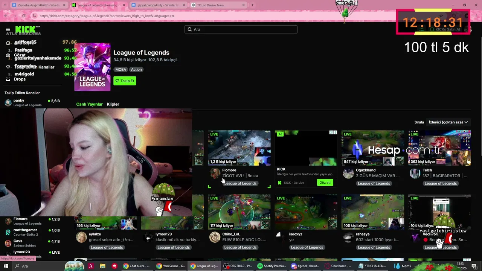Screen dimensions: 482x271
Task: Click the magnifier icon in the Kick search box
Action: pos(190,29)
